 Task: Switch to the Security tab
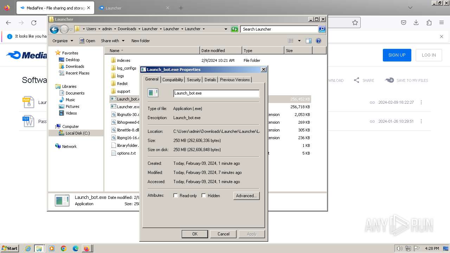click(194, 80)
